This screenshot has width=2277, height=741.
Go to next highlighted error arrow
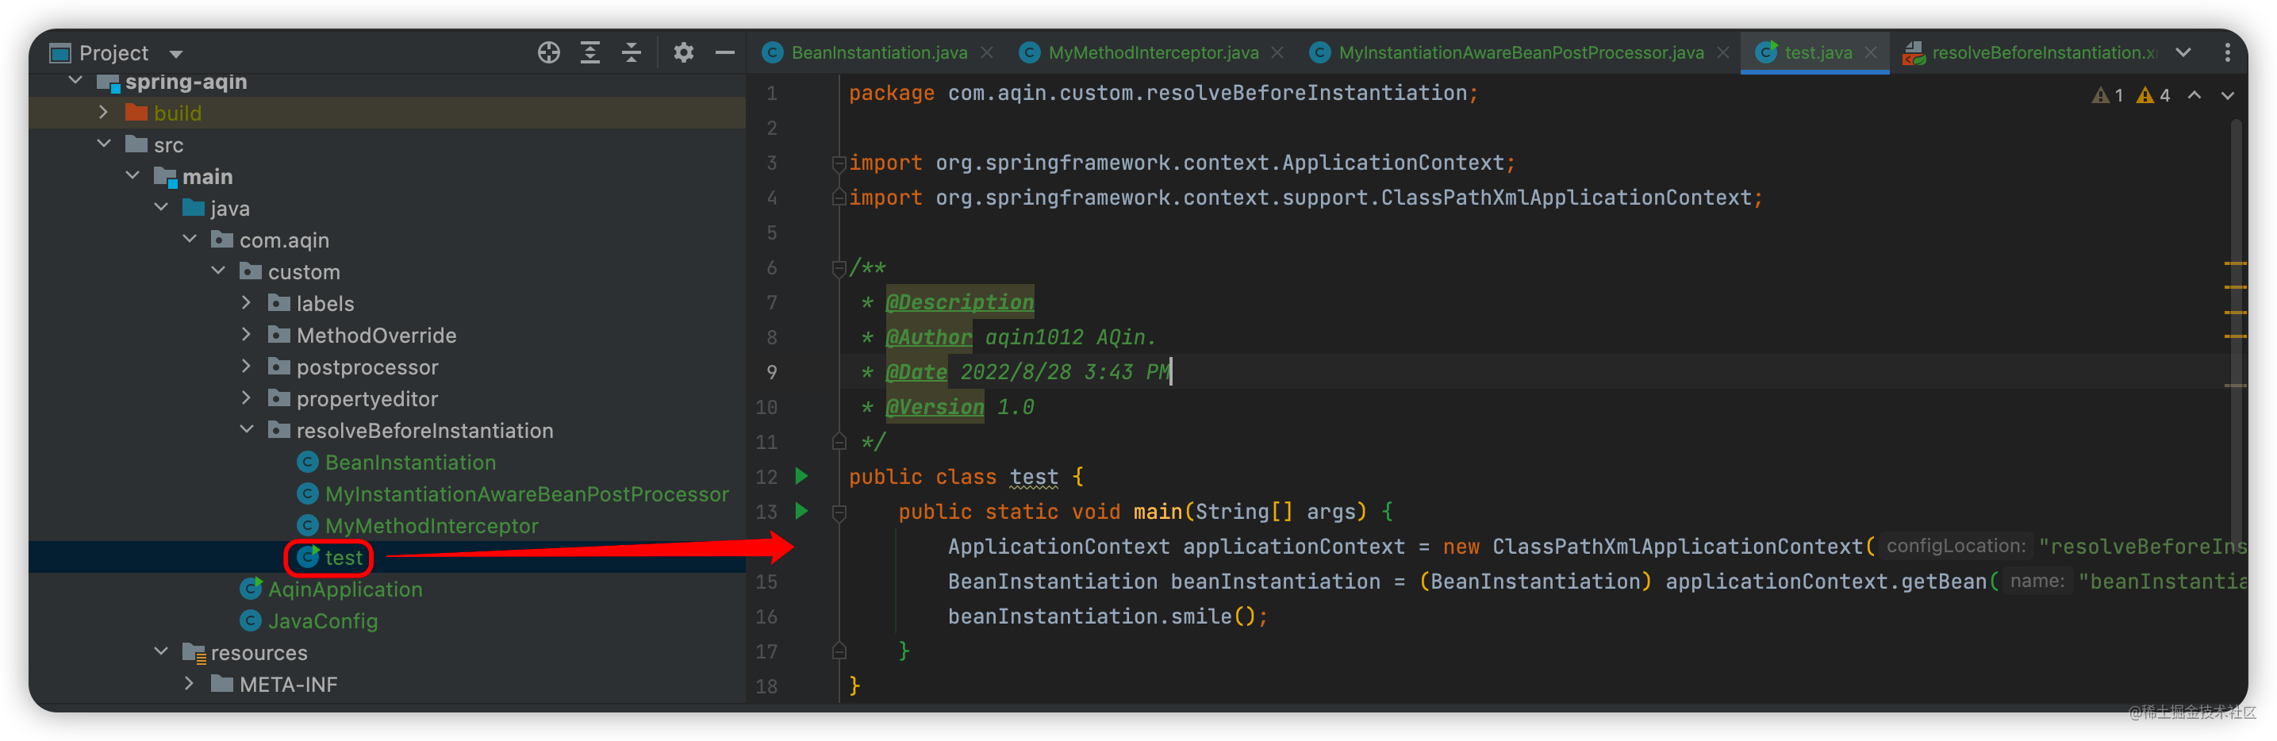coord(2228,95)
